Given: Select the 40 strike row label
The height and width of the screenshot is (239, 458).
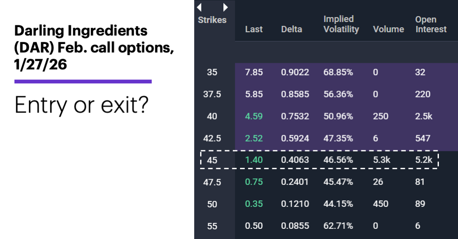Looking at the screenshot, I should (x=212, y=116).
